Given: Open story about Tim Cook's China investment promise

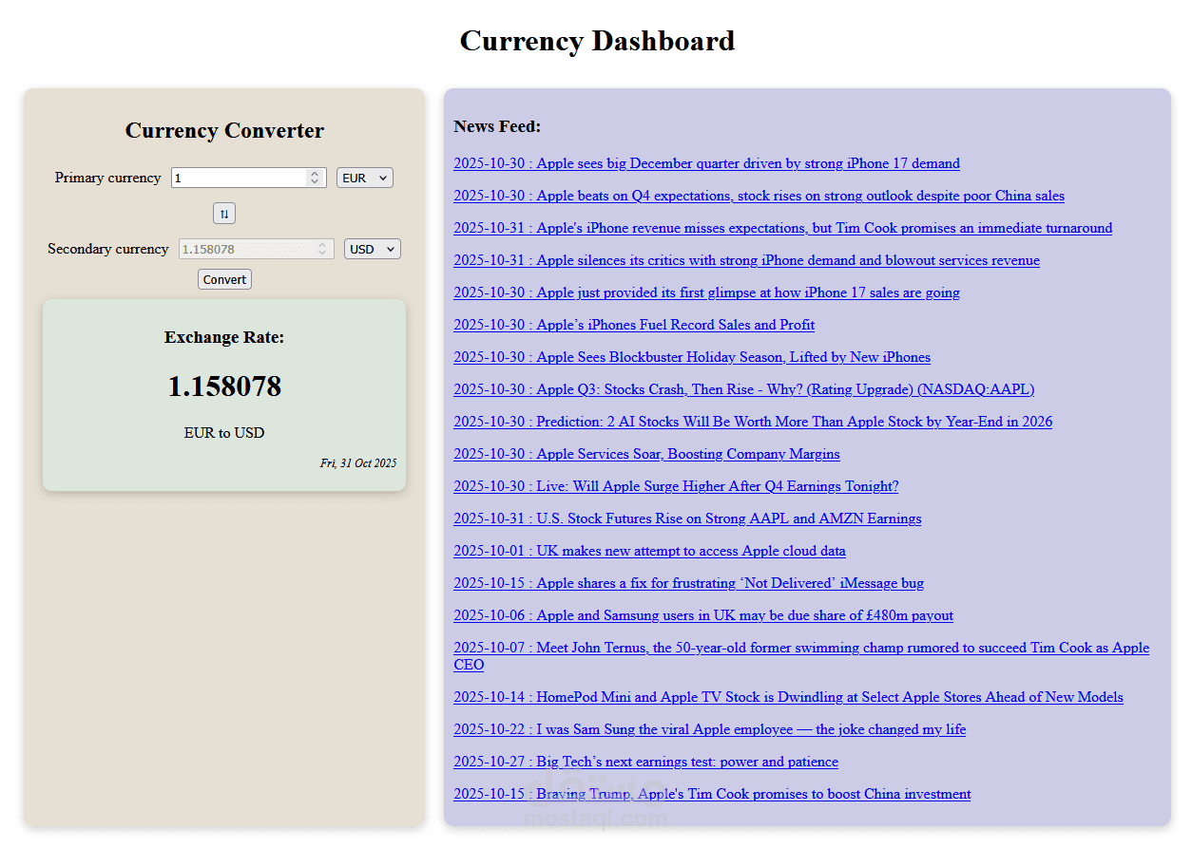Looking at the screenshot, I should [711, 794].
